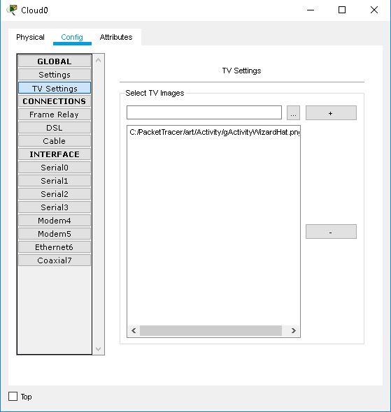Select Frame Relay connection settings

(x=55, y=115)
